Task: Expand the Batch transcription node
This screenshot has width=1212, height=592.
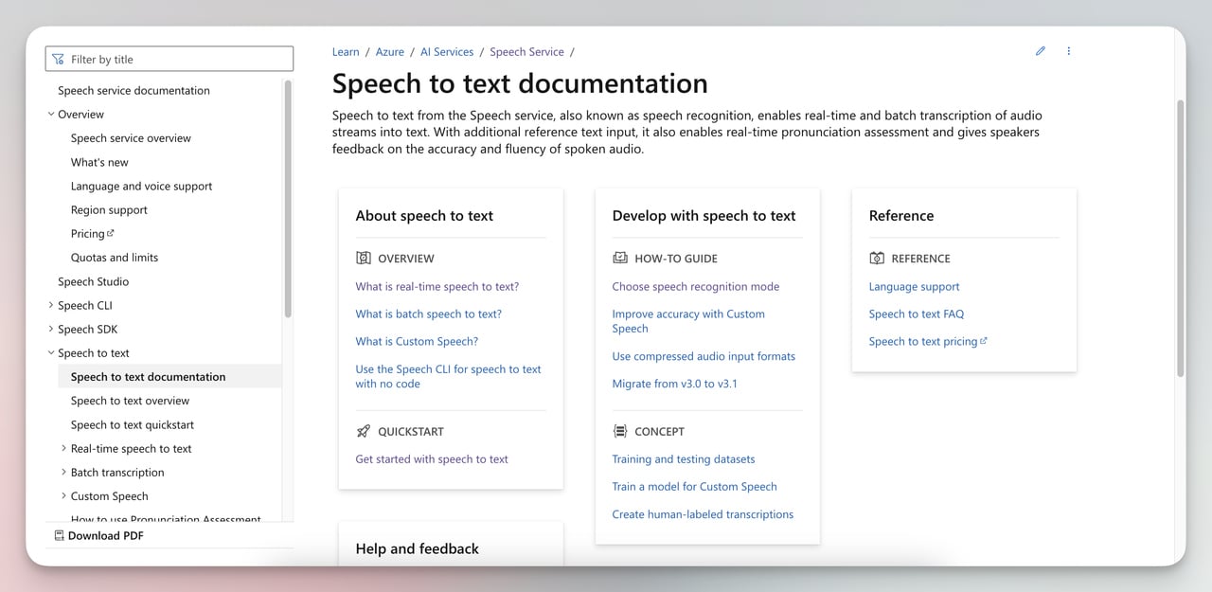Action: pos(63,472)
